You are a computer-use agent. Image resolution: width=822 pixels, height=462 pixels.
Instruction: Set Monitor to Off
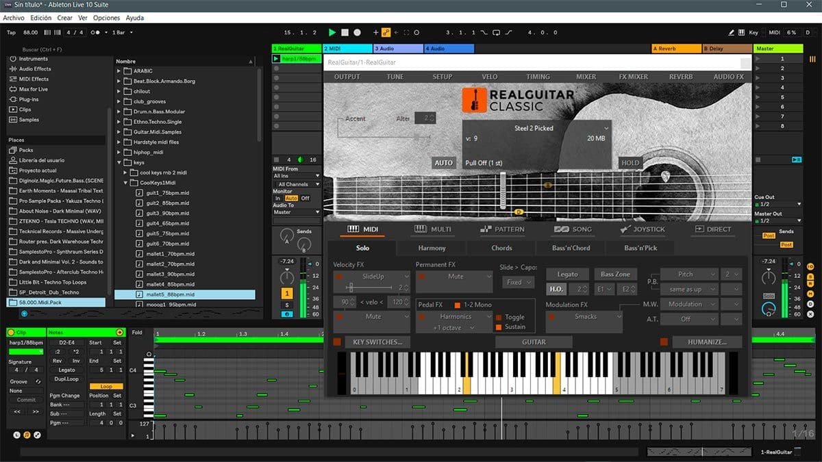click(x=306, y=198)
